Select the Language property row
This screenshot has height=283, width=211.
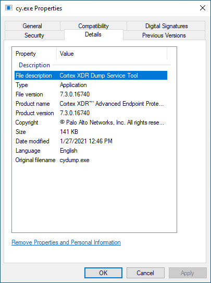coord(91,151)
